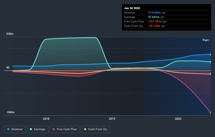215x137 pixels.
Task: Click the Cash From Op value -€3.158m
Action: (154, 26)
